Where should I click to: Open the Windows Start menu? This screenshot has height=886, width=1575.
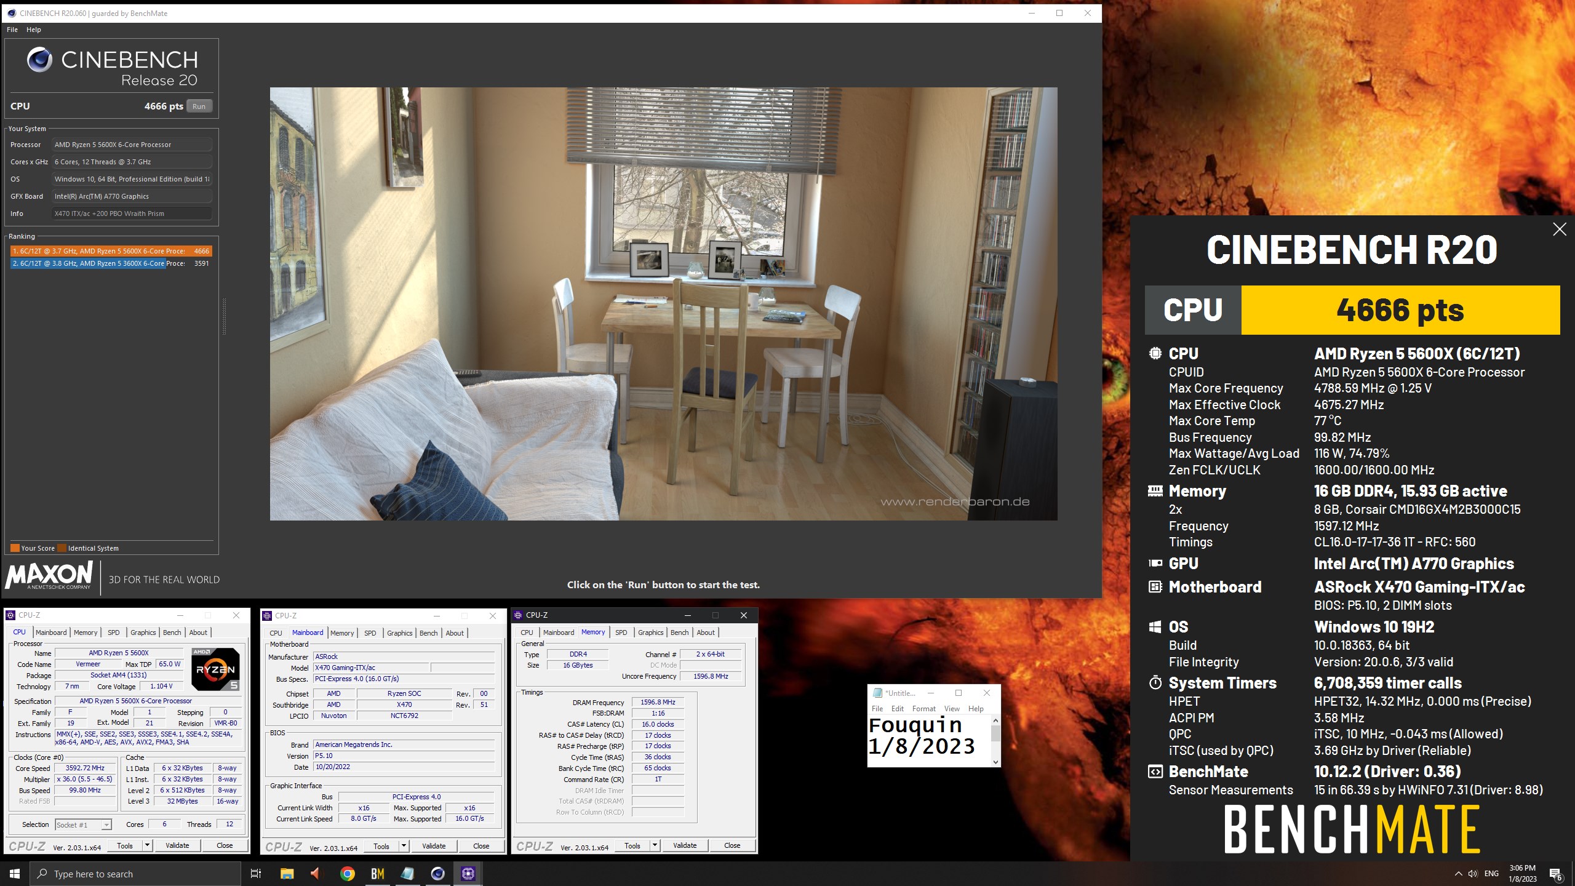pos(15,874)
